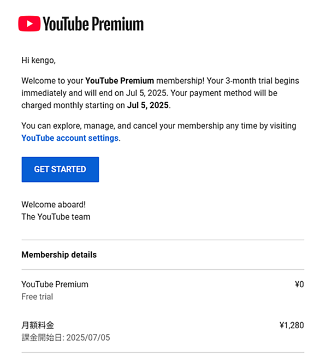Click the 課金開始日: 2025/07/05 billing date
Image resolution: width=320 pixels, height=362 pixels.
66,337
